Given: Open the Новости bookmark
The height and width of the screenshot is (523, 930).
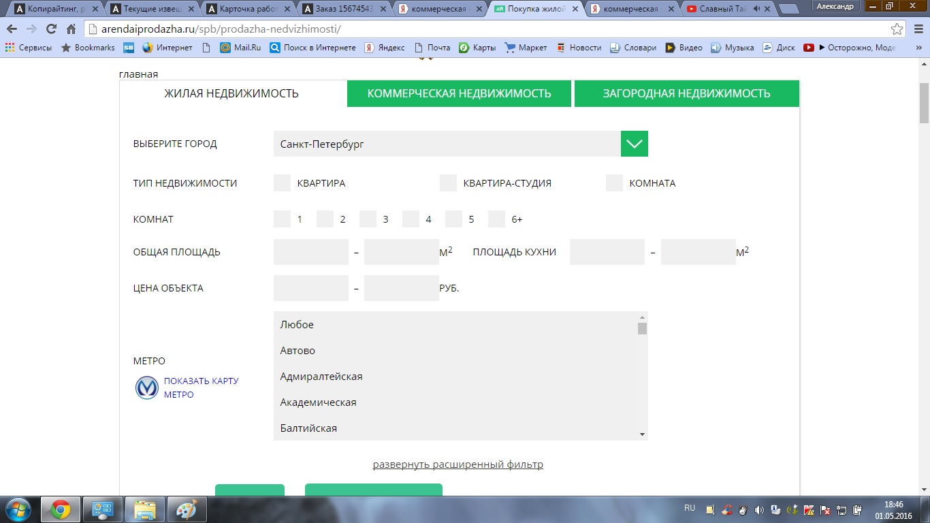Looking at the screenshot, I should (x=579, y=48).
